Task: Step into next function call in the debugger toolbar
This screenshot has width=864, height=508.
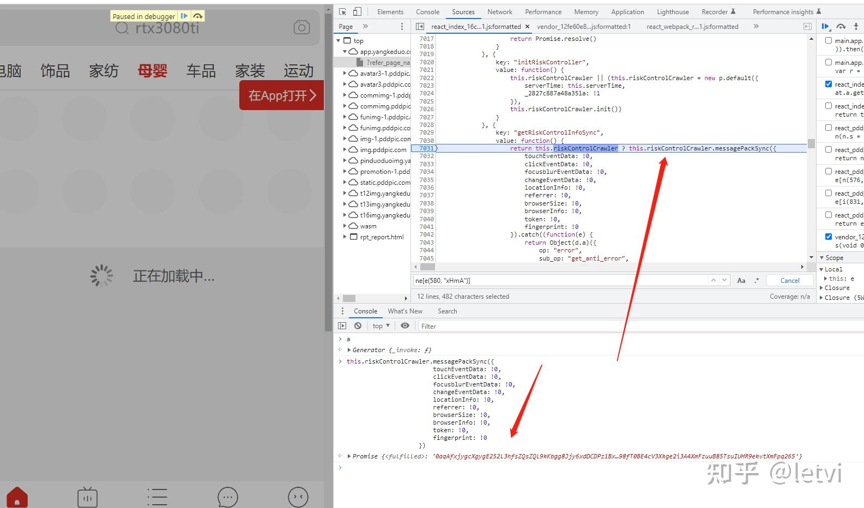Action: click(856, 26)
